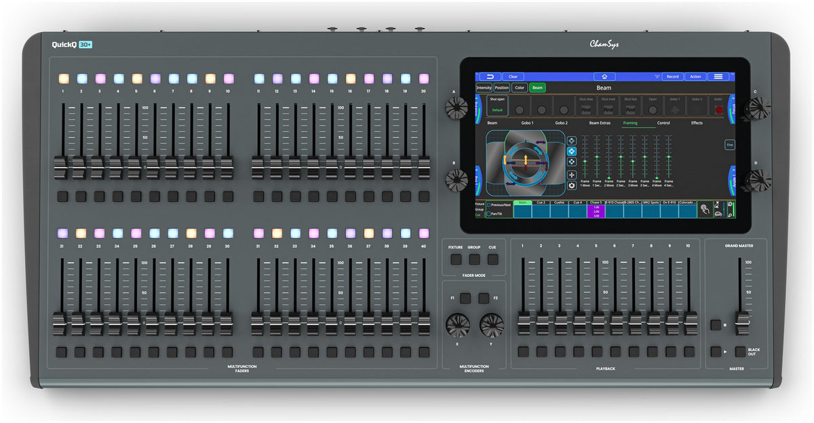814x423 pixels.
Task: Tap the Chase 5 cue stack tile
Action: (x=596, y=209)
